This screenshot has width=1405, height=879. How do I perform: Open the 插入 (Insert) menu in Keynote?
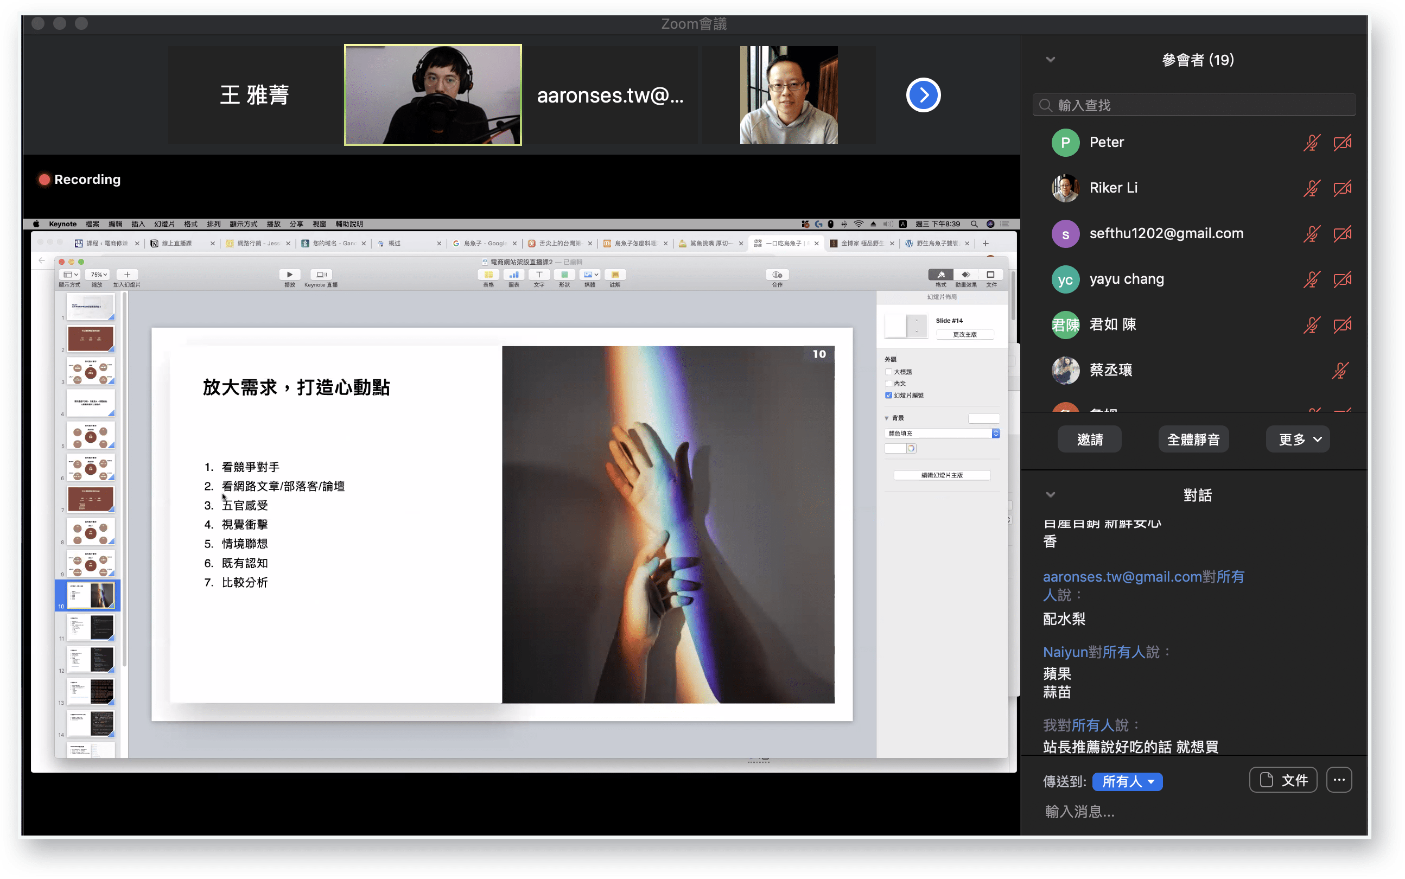138,224
